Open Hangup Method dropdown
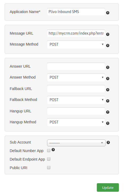 [x=76, y=122]
